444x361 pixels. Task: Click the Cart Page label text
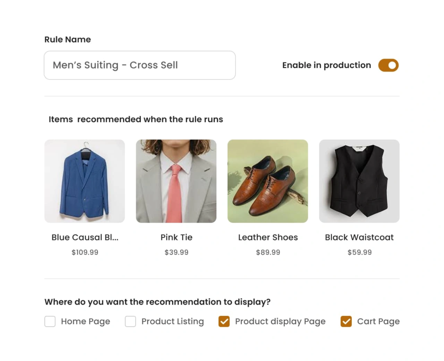pyautogui.click(x=378, y=322)
